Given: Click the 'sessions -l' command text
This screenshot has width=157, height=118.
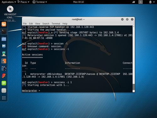Looking at the screenshot, I should (61, 49).
